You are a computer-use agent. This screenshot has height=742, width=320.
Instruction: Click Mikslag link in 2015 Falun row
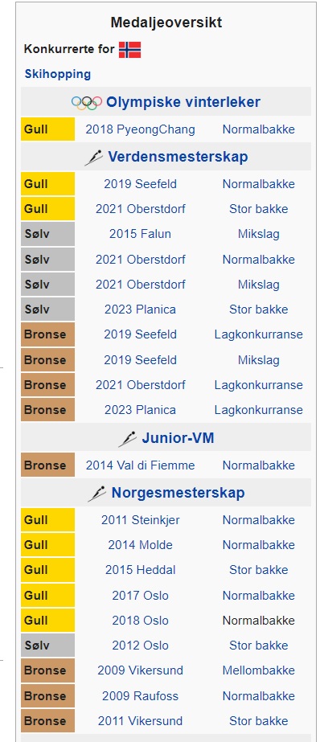click(x=258, y=234)
